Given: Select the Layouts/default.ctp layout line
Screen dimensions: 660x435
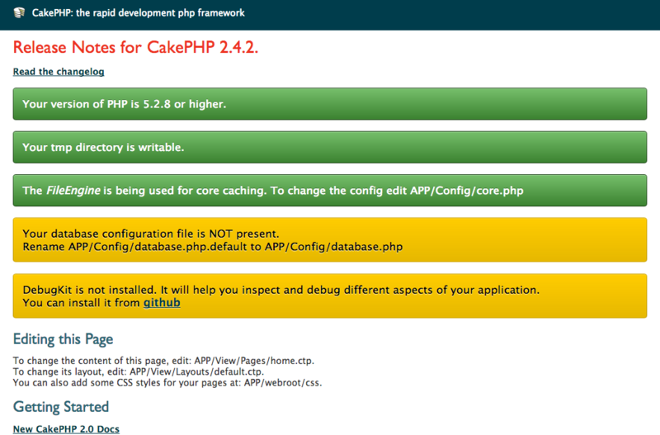Looking at the screenshot, I should coord(139,371).
